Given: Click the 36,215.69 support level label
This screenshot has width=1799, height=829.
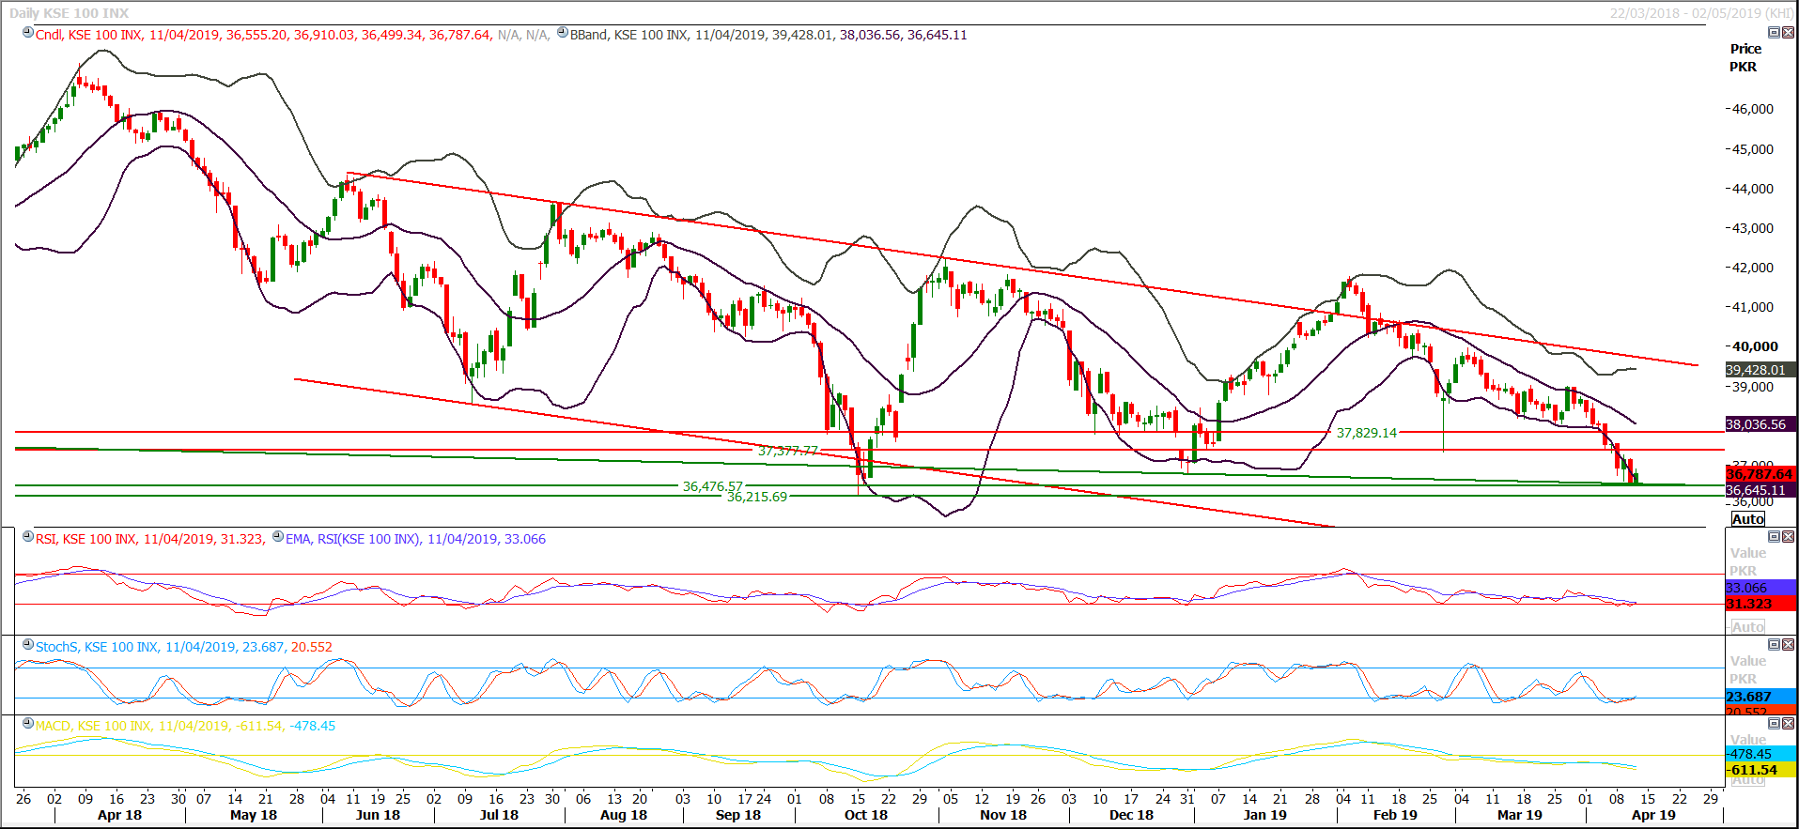Looking at the screenshot, I should click(x=757, y=497).
